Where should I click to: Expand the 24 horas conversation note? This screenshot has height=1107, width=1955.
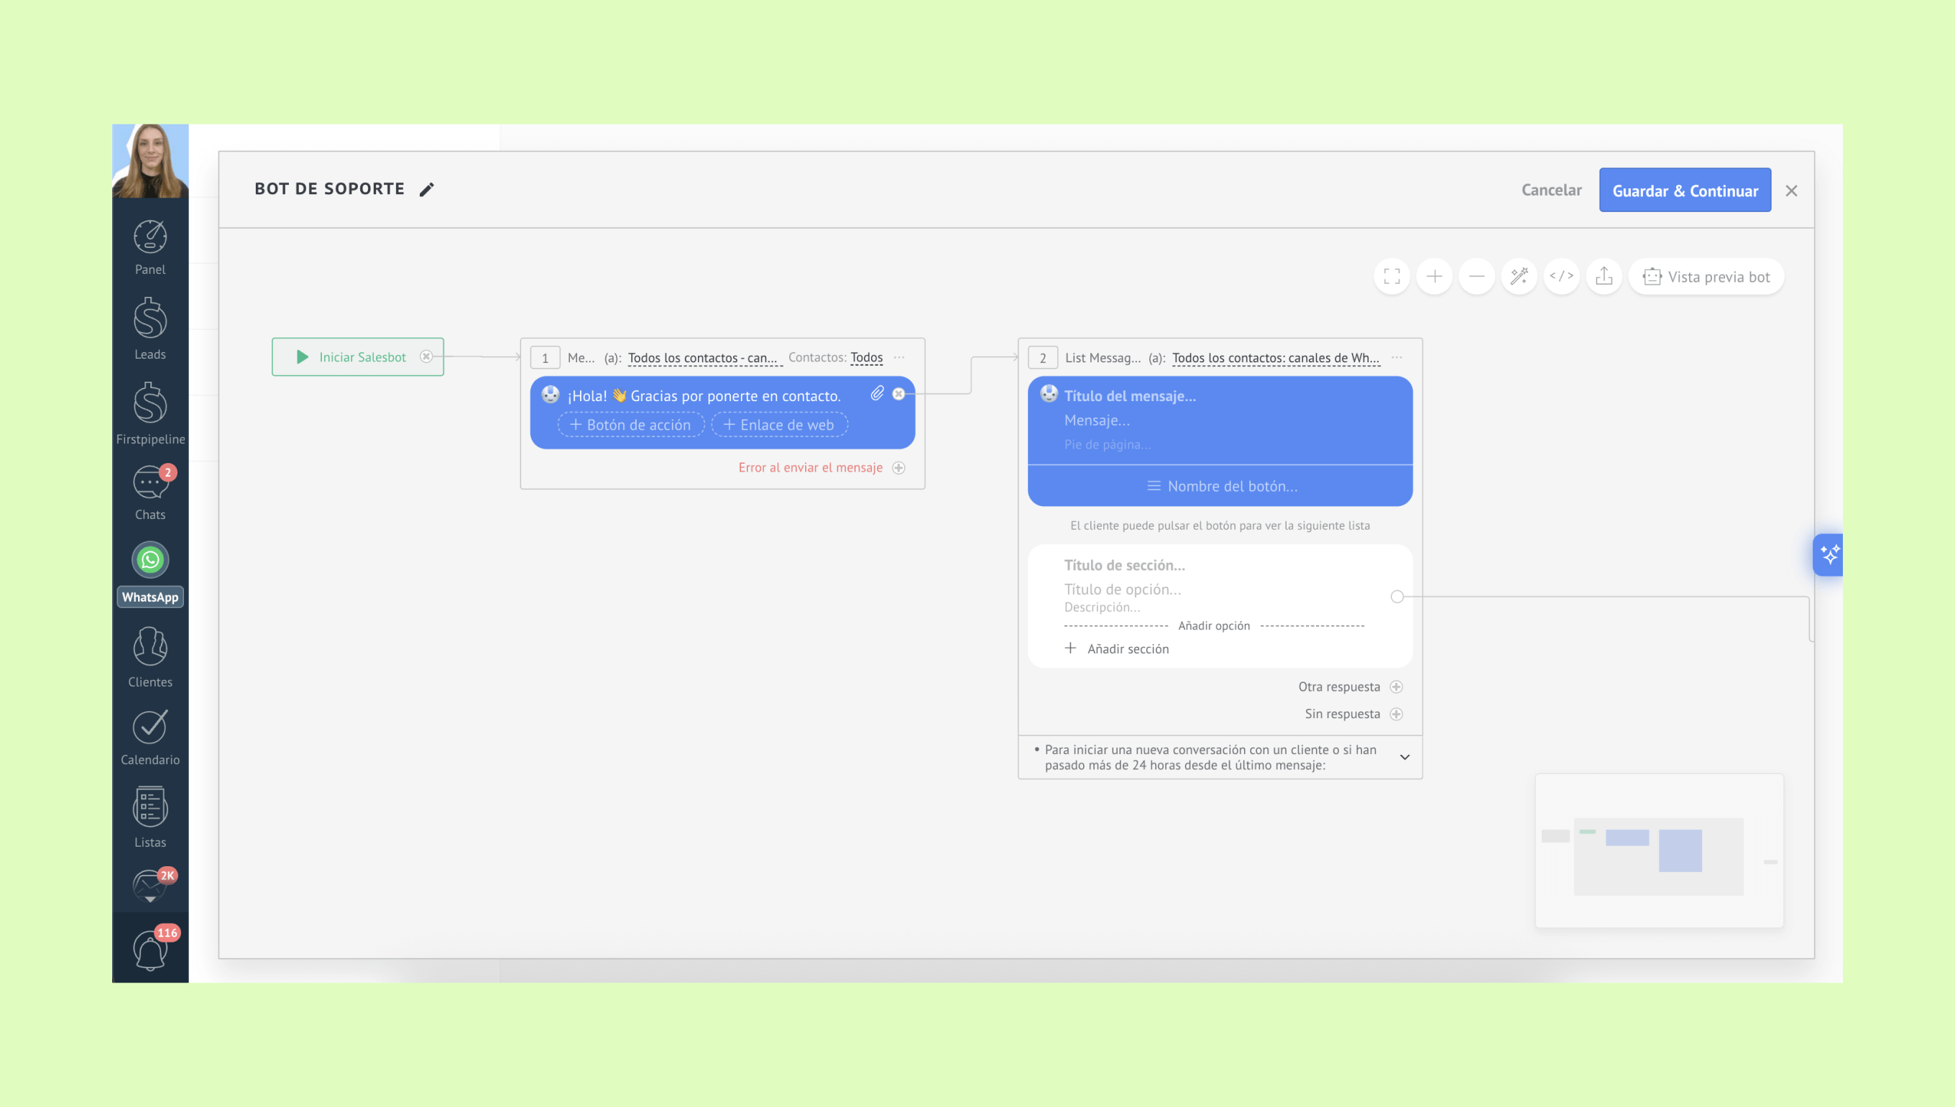(x=1404, y=757)
